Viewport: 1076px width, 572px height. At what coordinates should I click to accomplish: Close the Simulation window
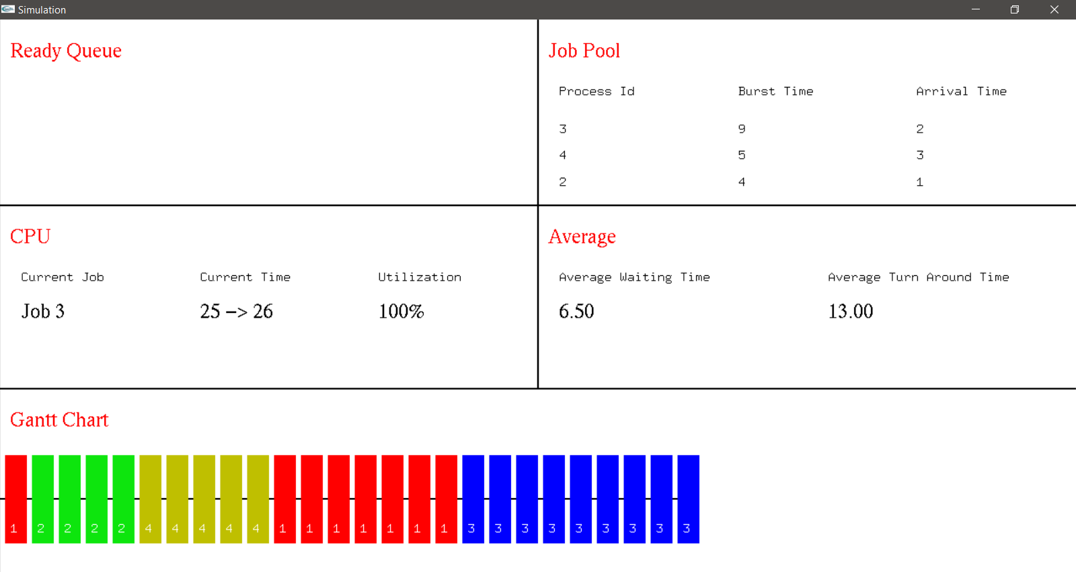(1054, 9)
